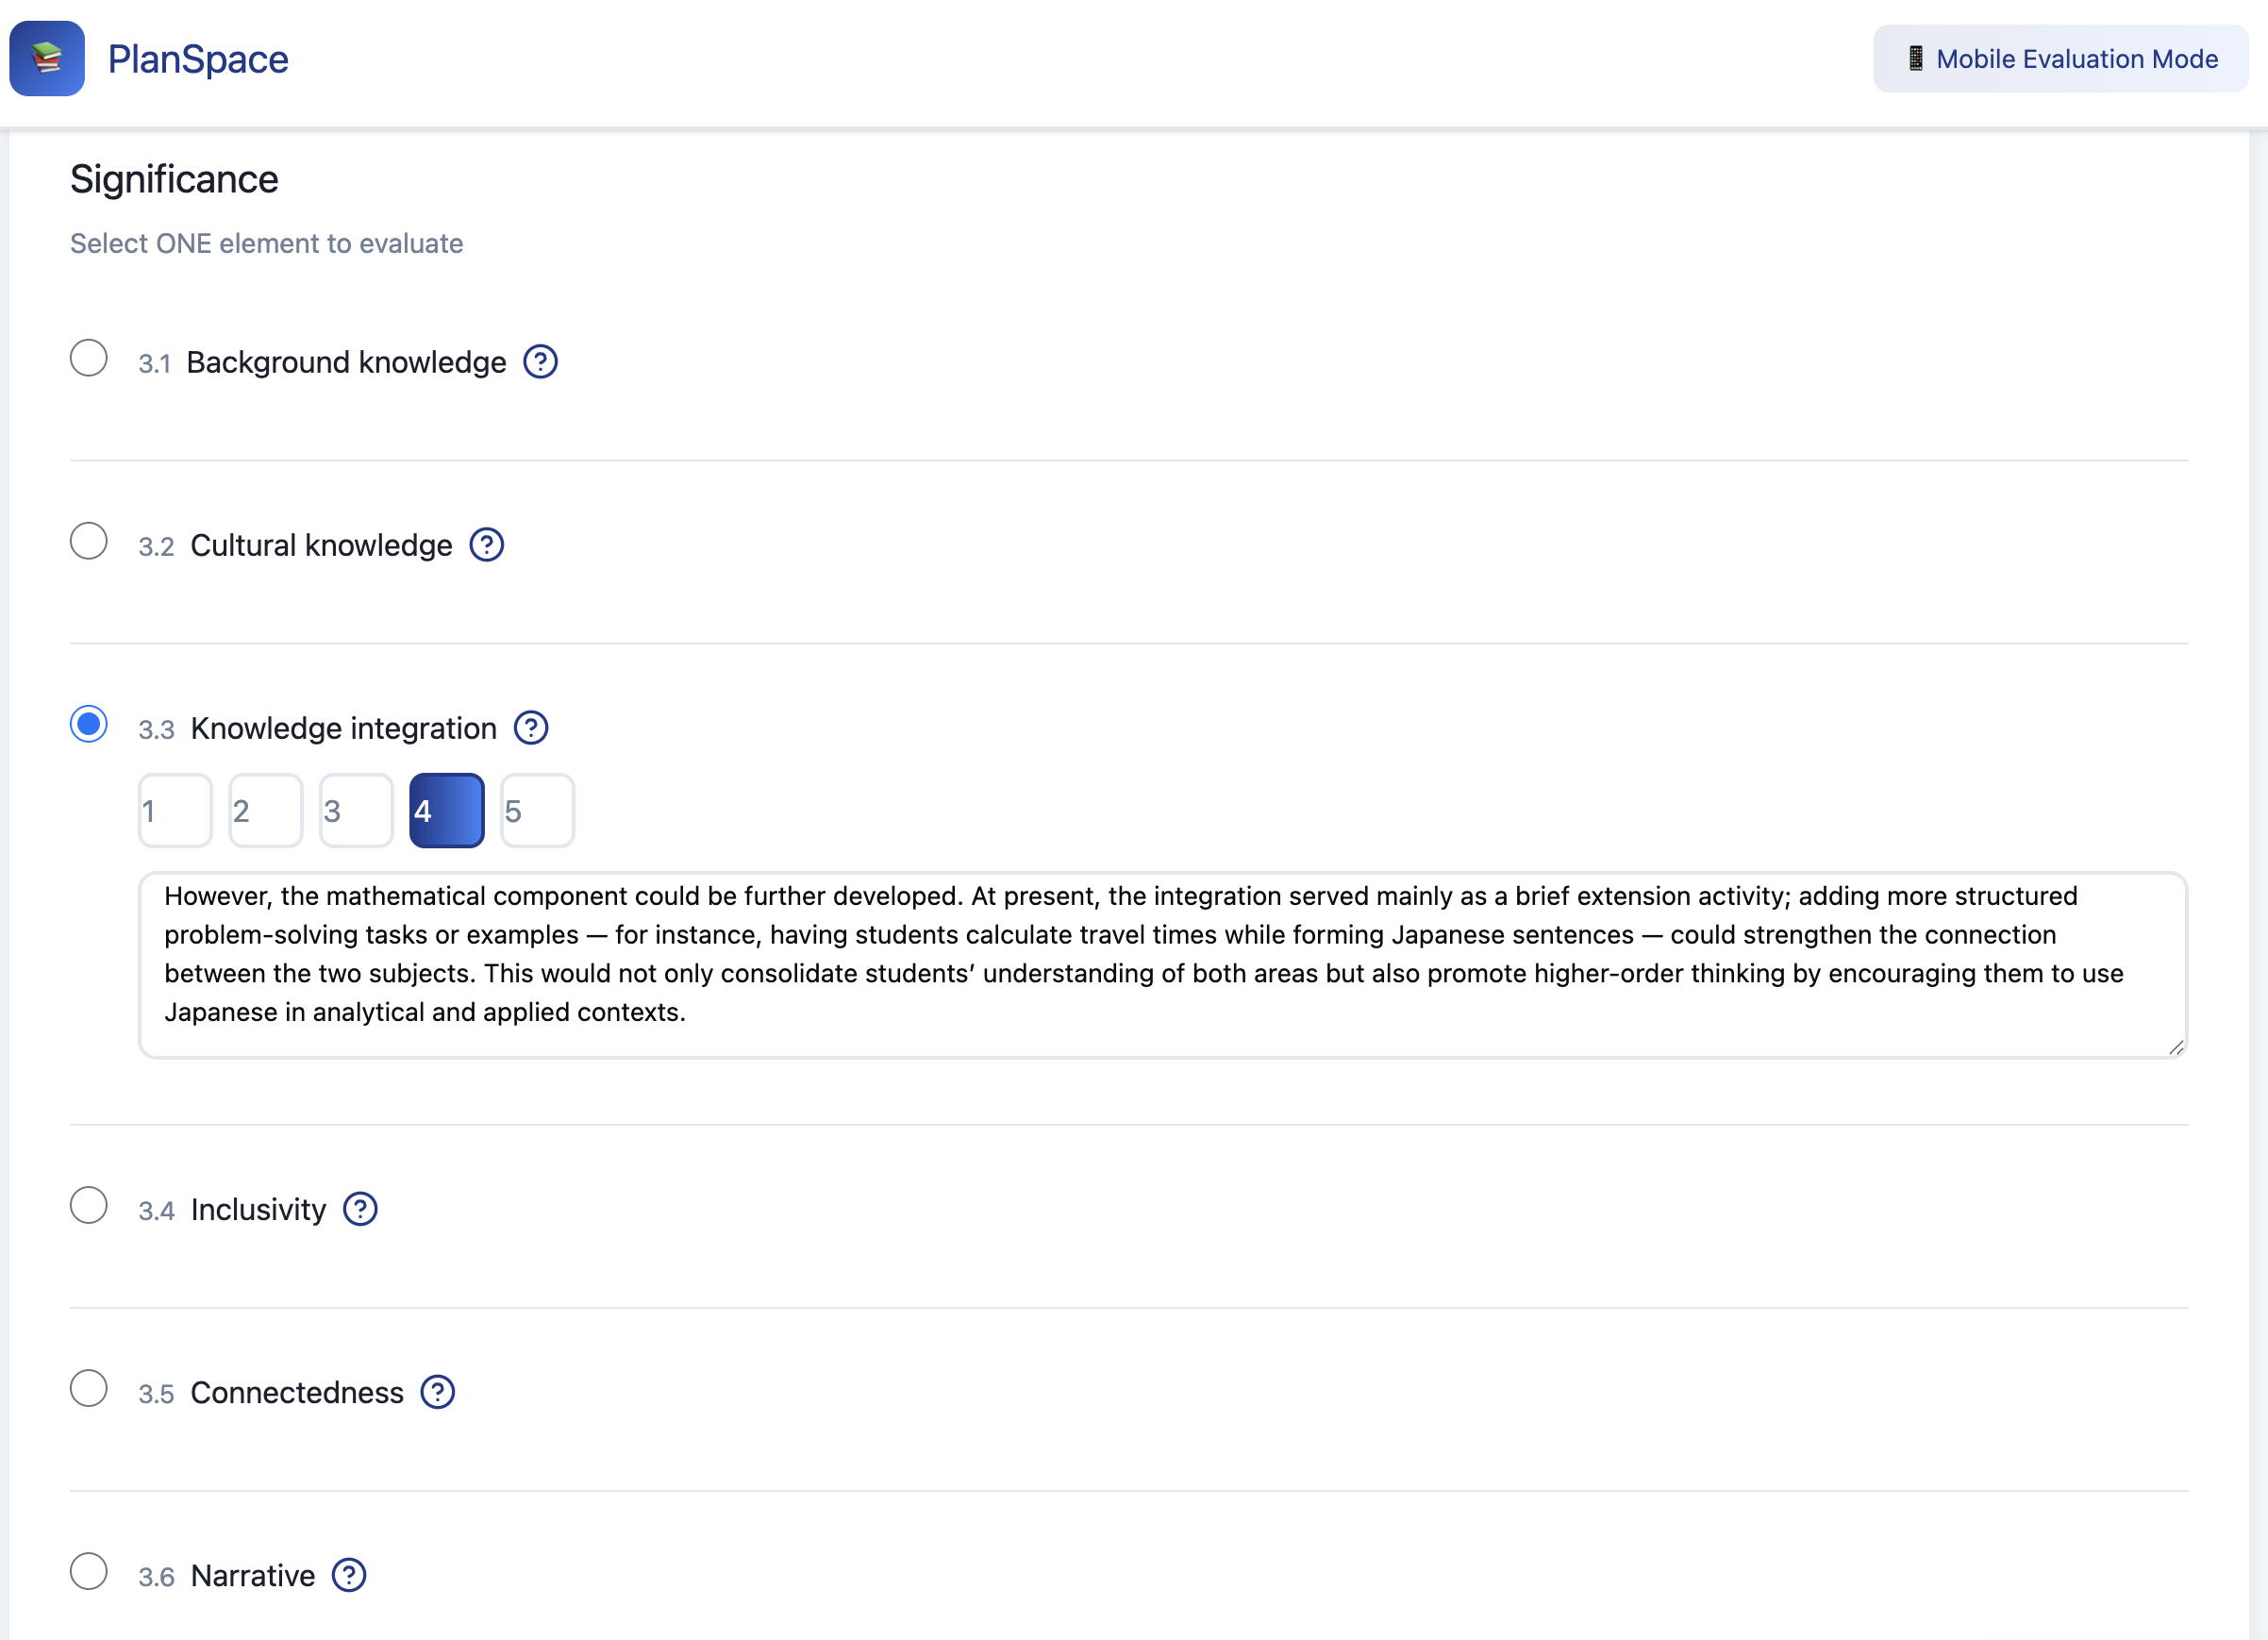The image size is (2268, 1640).
Task: Select the 3.2 Cultural knowledge radio
Action: [89, 541]
